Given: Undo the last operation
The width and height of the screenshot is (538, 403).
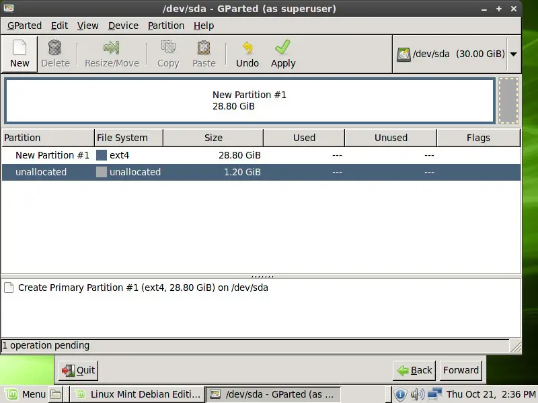Looking at the screenshot, I should pos(247,54).
